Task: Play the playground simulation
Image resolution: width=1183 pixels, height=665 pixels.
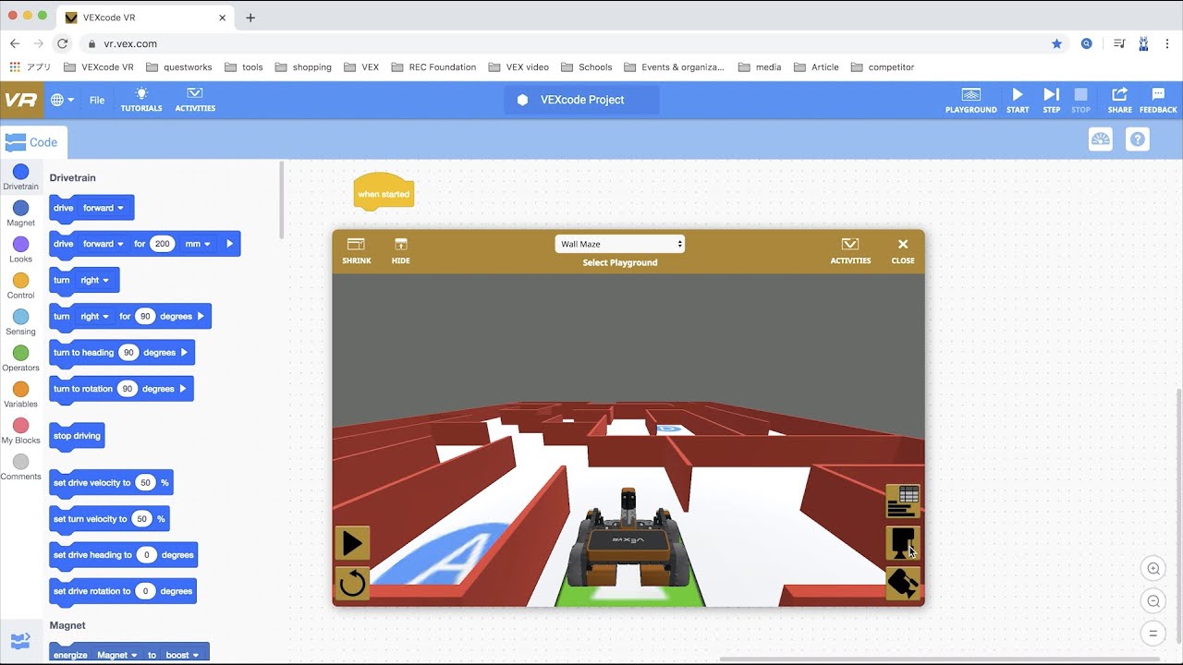Action: [x=352, y=543]
